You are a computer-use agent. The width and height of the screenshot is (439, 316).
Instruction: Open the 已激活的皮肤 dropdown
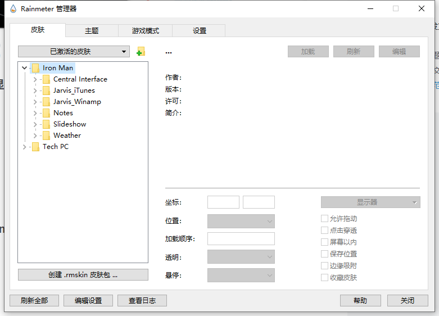click(x=74, y=52)
